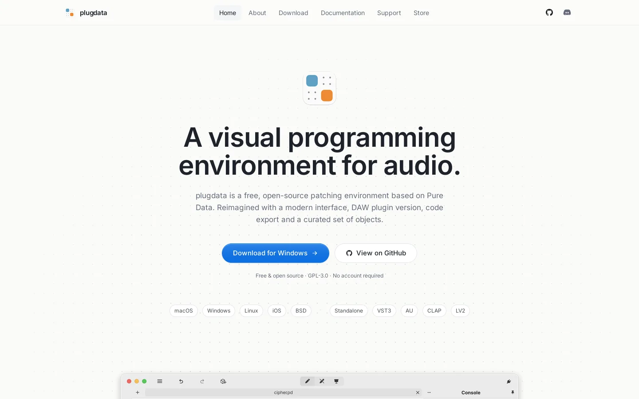Select the presentation mode icon
639x399 pixels.
click(336, 381)
